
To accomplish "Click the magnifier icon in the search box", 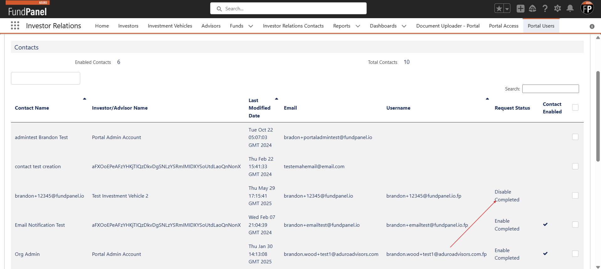I will tap(219, 9).
